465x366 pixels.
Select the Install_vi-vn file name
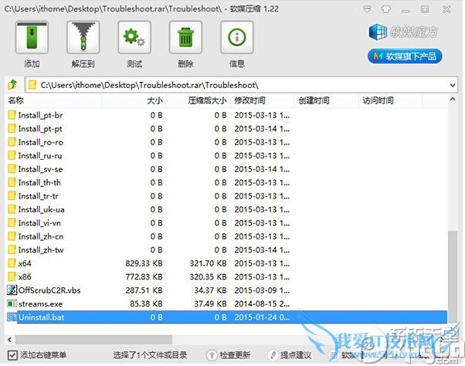39,223
